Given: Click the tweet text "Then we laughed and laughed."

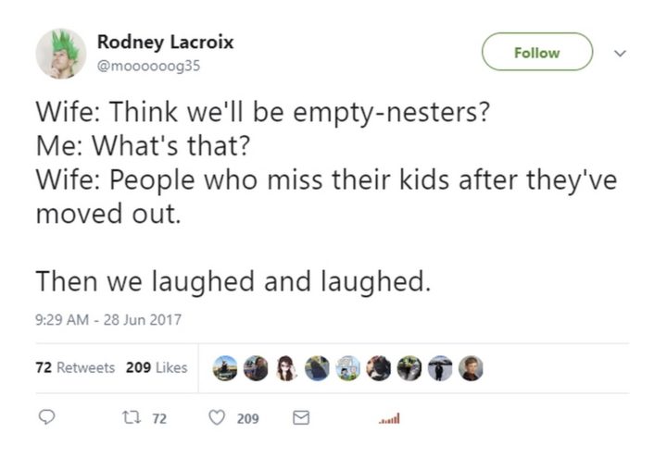Looking at the screenshot, I should pyautogui.click(x=233, y=279).
